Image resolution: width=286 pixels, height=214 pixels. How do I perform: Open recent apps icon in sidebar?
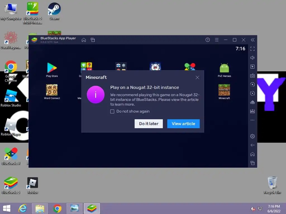252,163
